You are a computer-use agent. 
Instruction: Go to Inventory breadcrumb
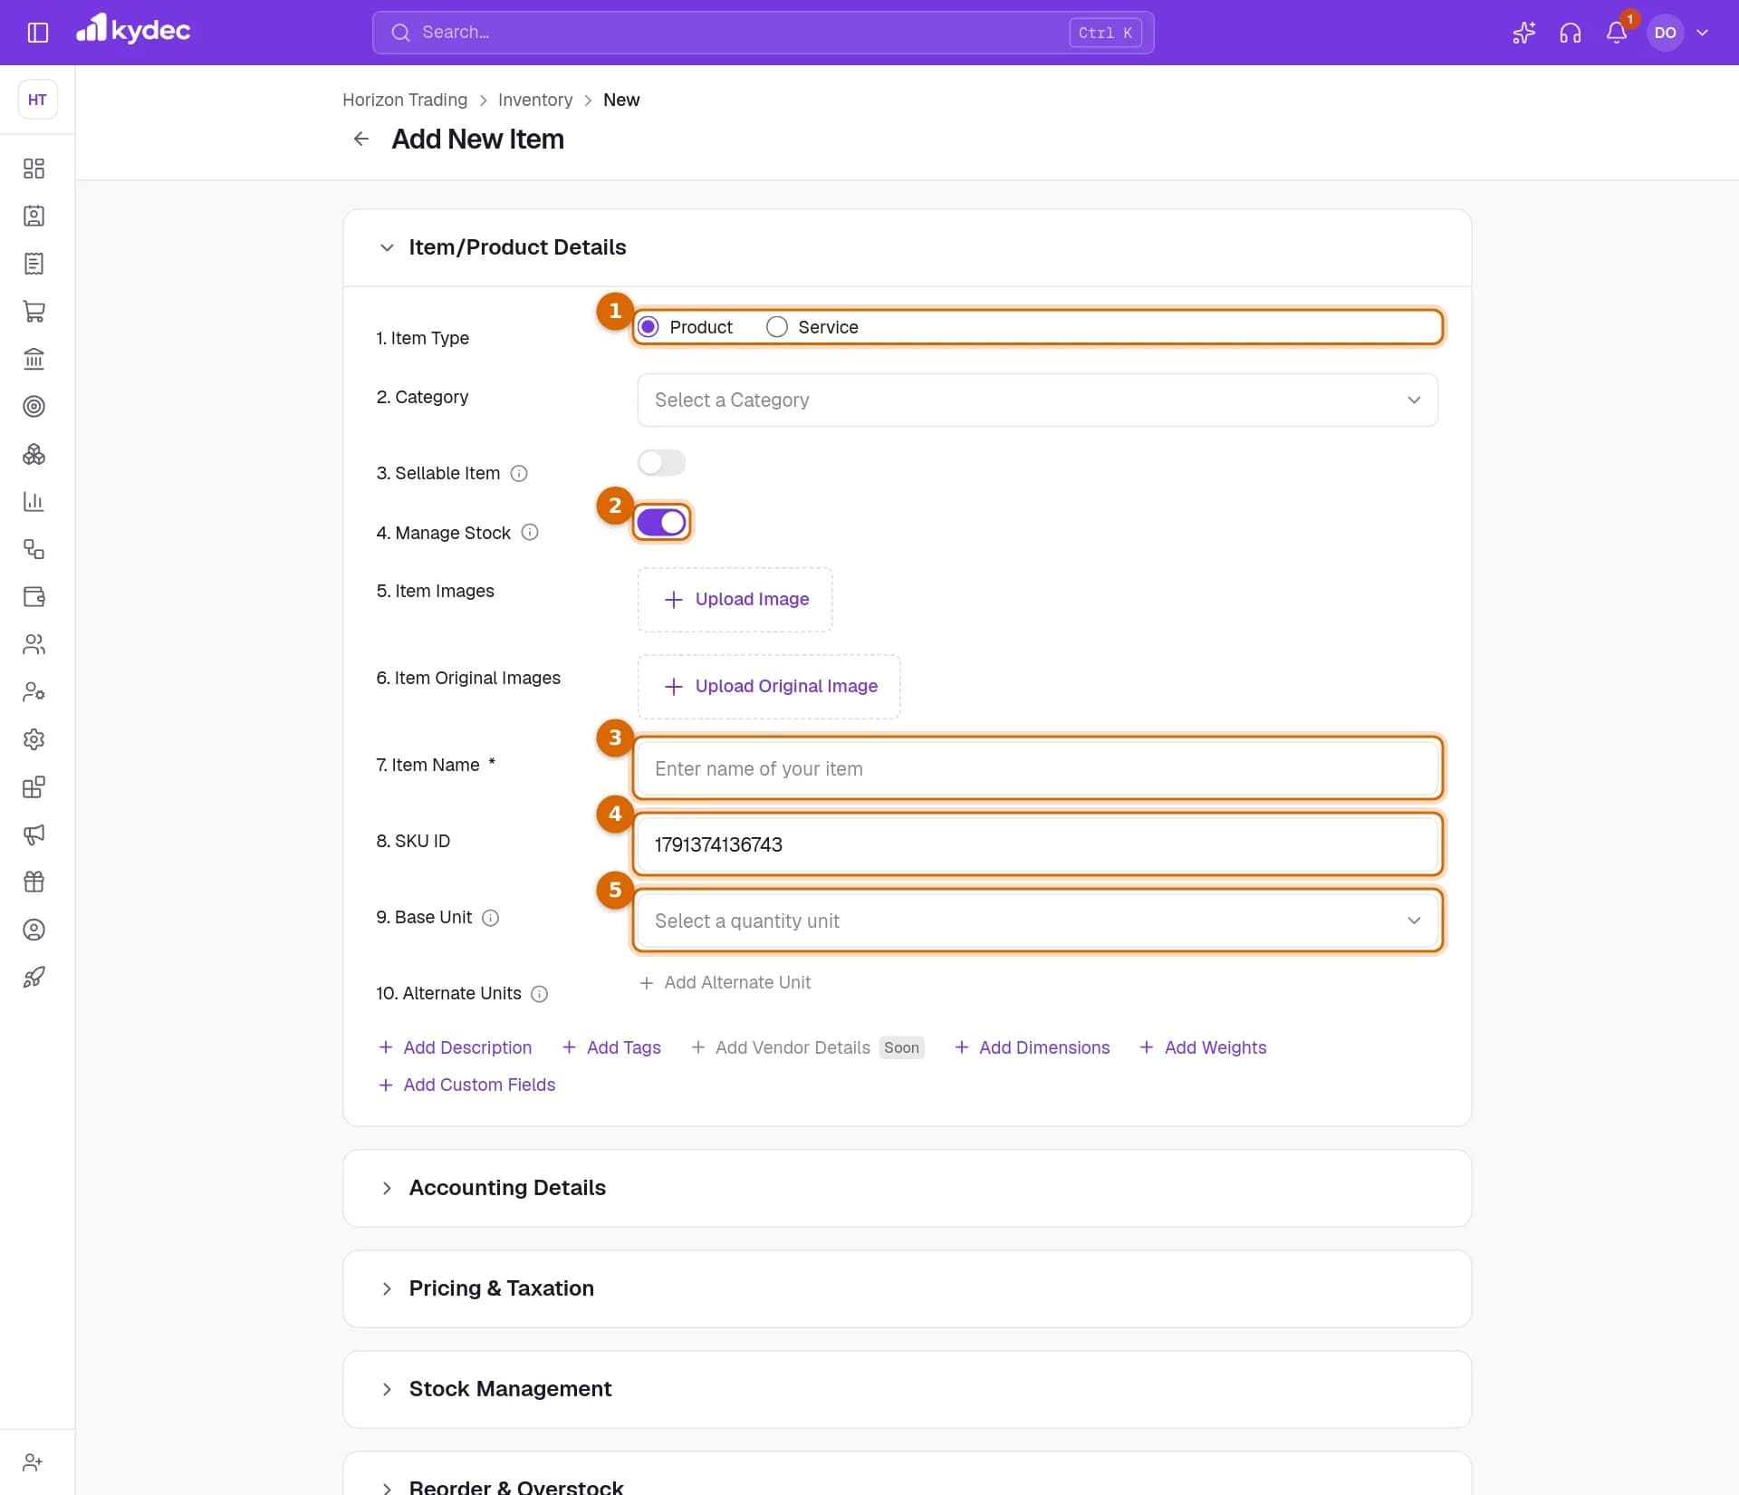pos(535,100)
